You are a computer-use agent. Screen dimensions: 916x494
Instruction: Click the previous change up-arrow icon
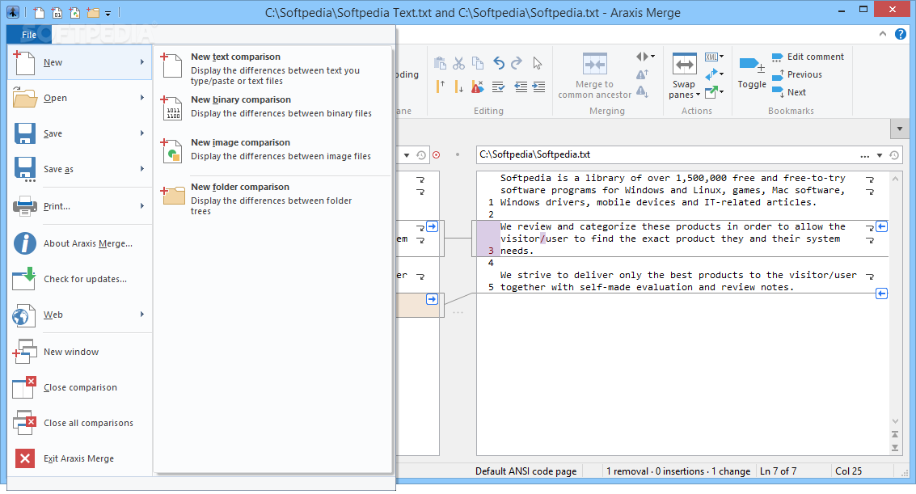click(441, 87)
